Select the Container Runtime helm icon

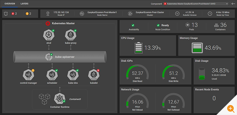click(60, 99)
